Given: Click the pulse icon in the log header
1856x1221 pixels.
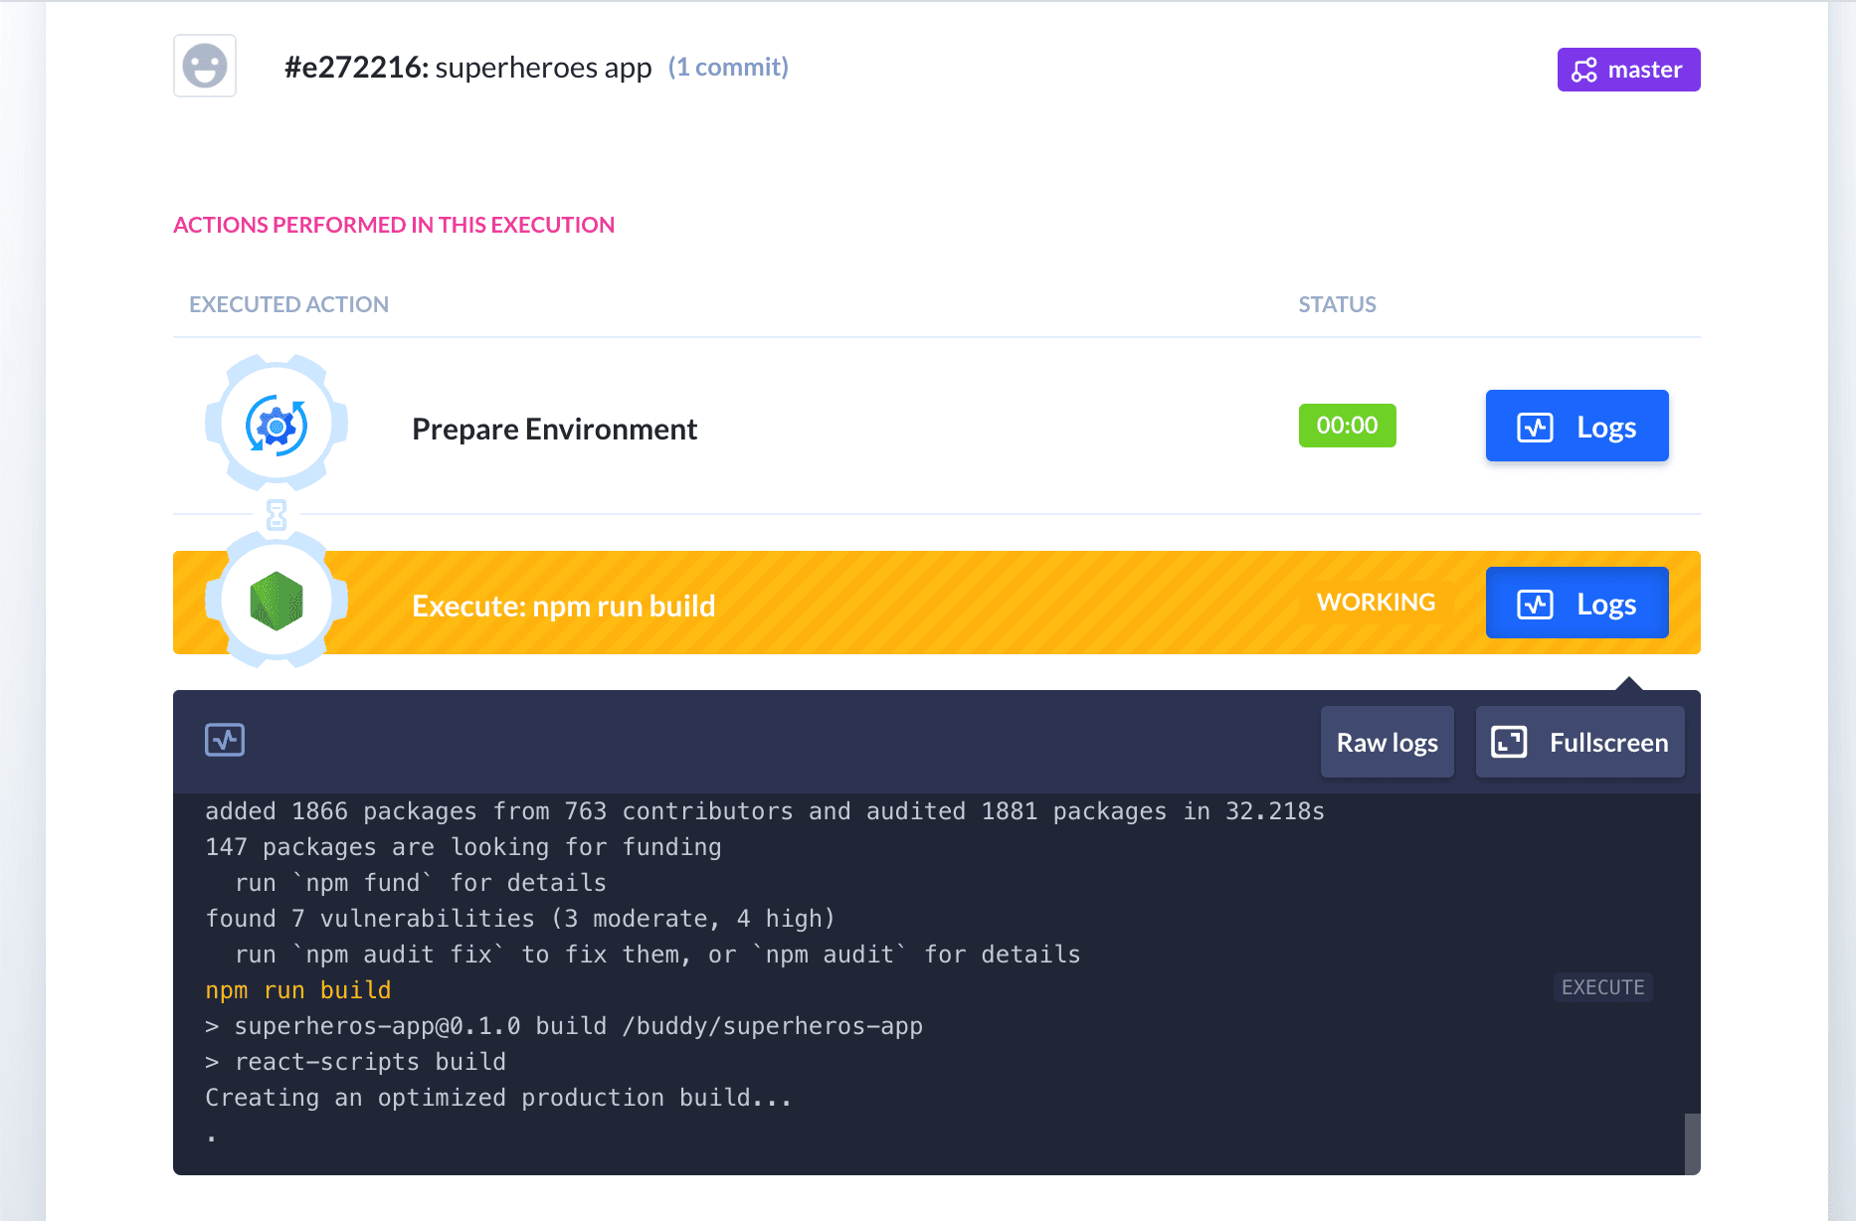Looking at the screenshot, I should click(225, 740).
